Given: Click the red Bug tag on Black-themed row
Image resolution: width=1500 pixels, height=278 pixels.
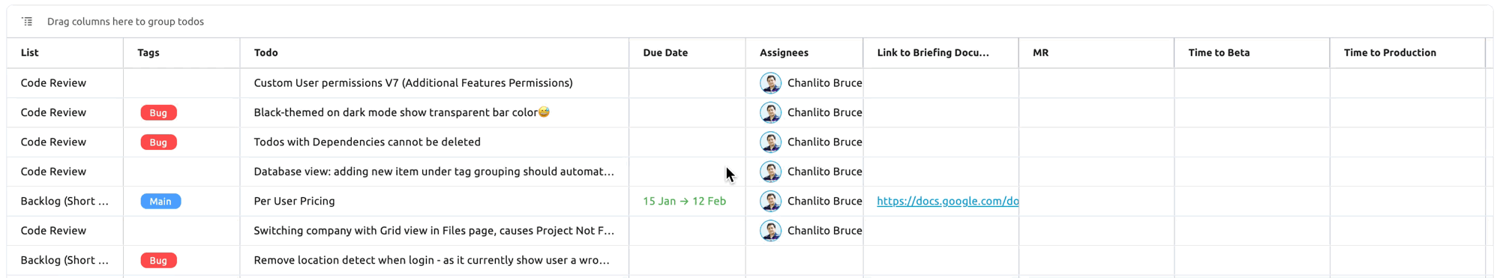Looking at the screenshot, I should point(158,112).
